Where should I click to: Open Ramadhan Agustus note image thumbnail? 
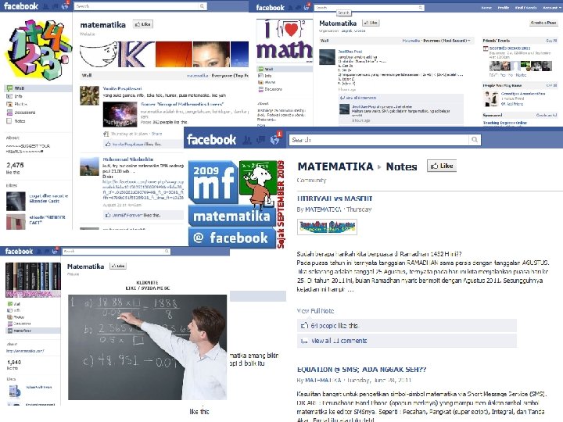(327, 227)
